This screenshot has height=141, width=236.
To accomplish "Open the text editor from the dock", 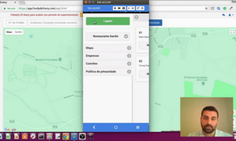I will 58,137.
